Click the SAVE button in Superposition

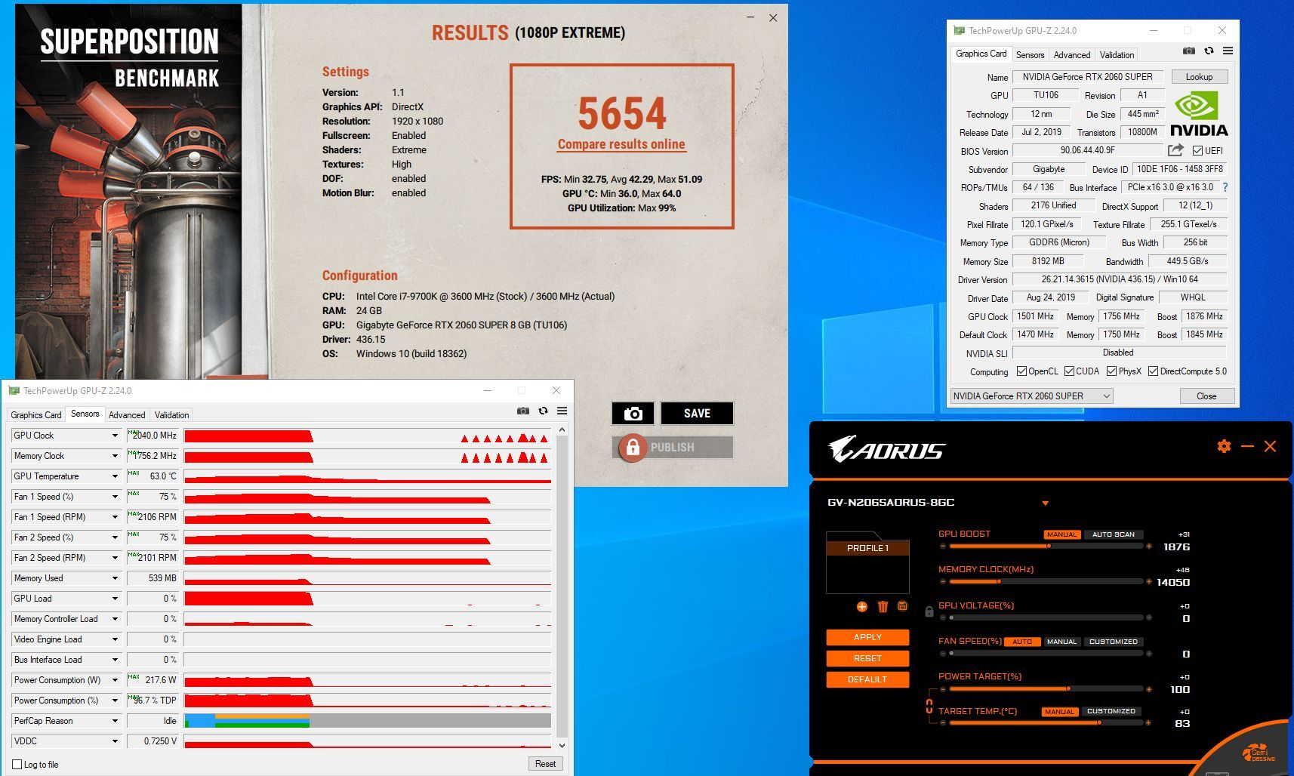coord(697,414)
